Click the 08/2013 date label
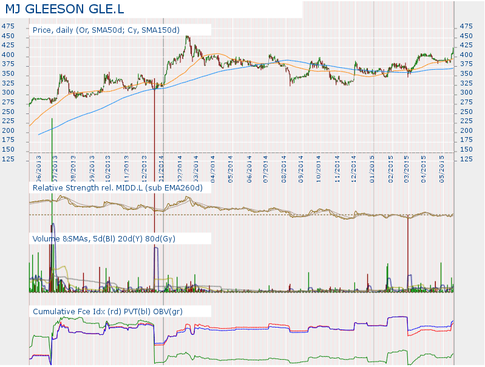485x367 pixels. tap(73, 169)
